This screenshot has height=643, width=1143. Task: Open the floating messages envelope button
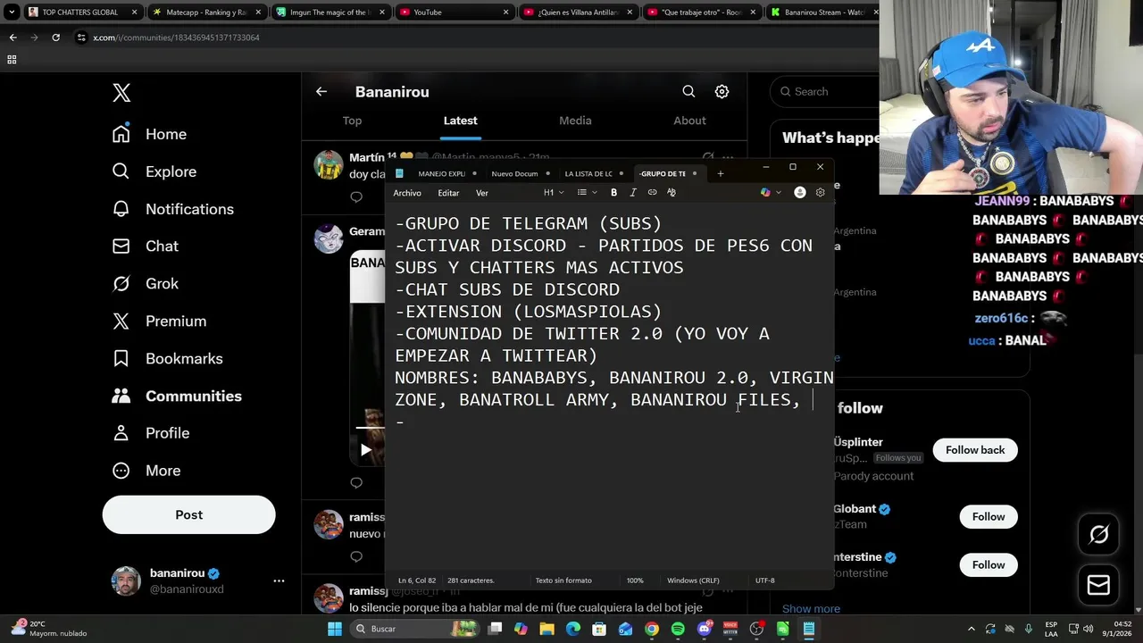pos(1098,585)
